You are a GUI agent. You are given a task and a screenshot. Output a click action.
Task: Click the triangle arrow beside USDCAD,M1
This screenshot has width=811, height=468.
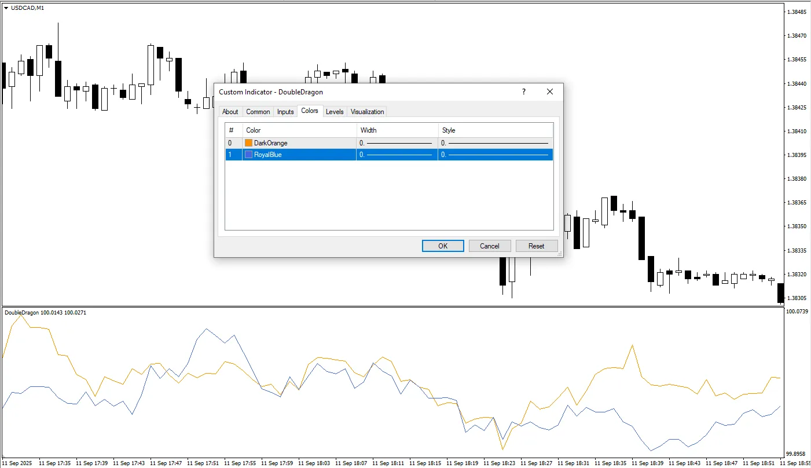click(6, 8)
